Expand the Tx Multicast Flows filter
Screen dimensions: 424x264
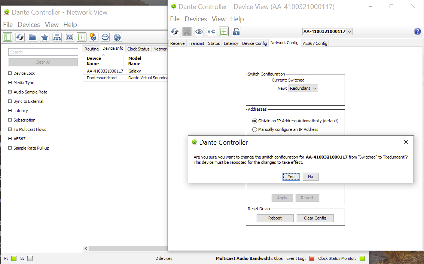pyautogui.click(x=10, y=129)
